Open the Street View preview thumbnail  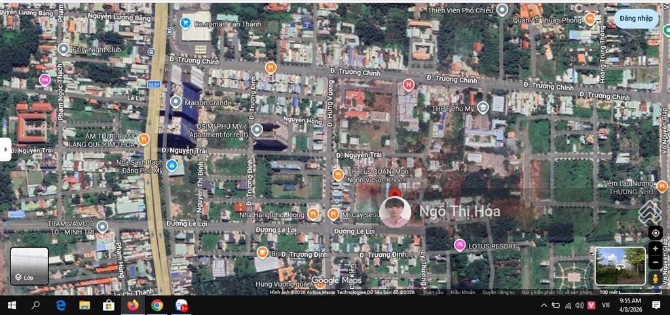tap(620, 266)
